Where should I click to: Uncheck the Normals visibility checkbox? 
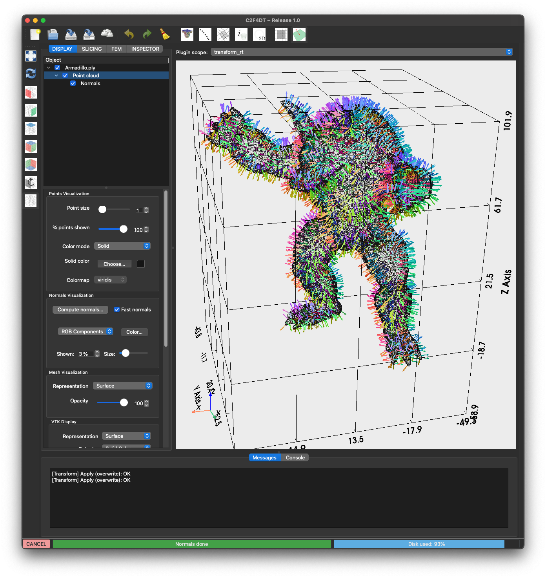[73, 83]
